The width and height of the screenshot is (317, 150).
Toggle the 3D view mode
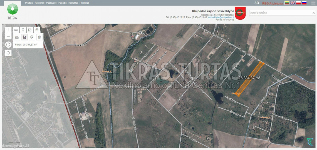point(257,3)
